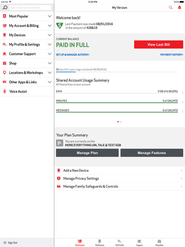Click the Locations & Workshops pin icon

pos(4,72)
